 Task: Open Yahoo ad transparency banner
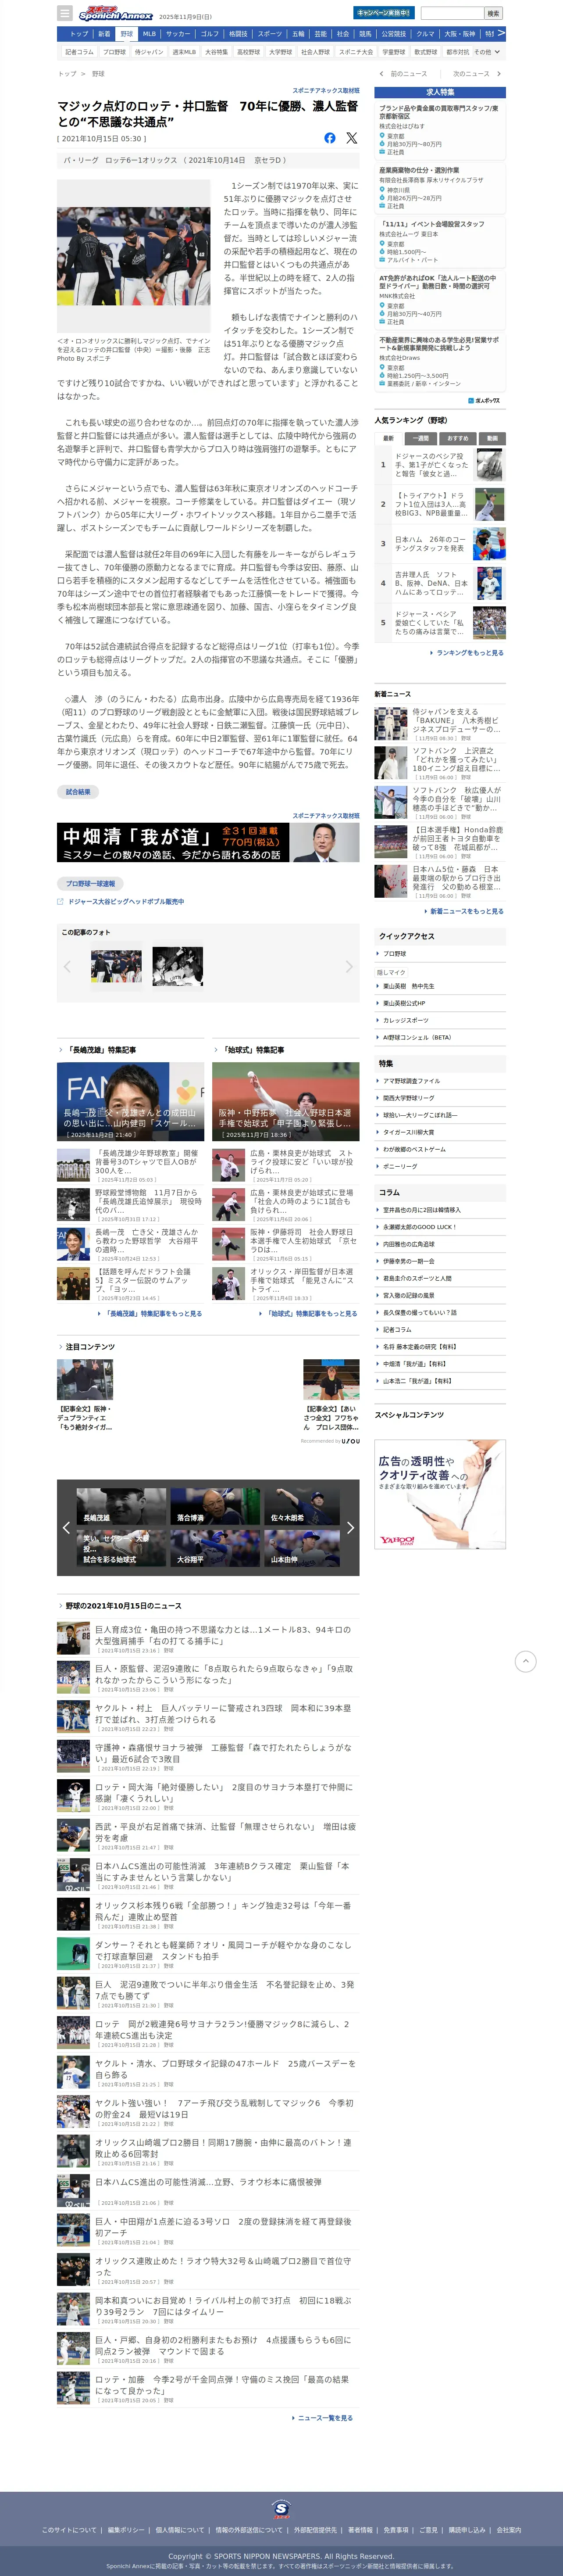coord(440,1493)
